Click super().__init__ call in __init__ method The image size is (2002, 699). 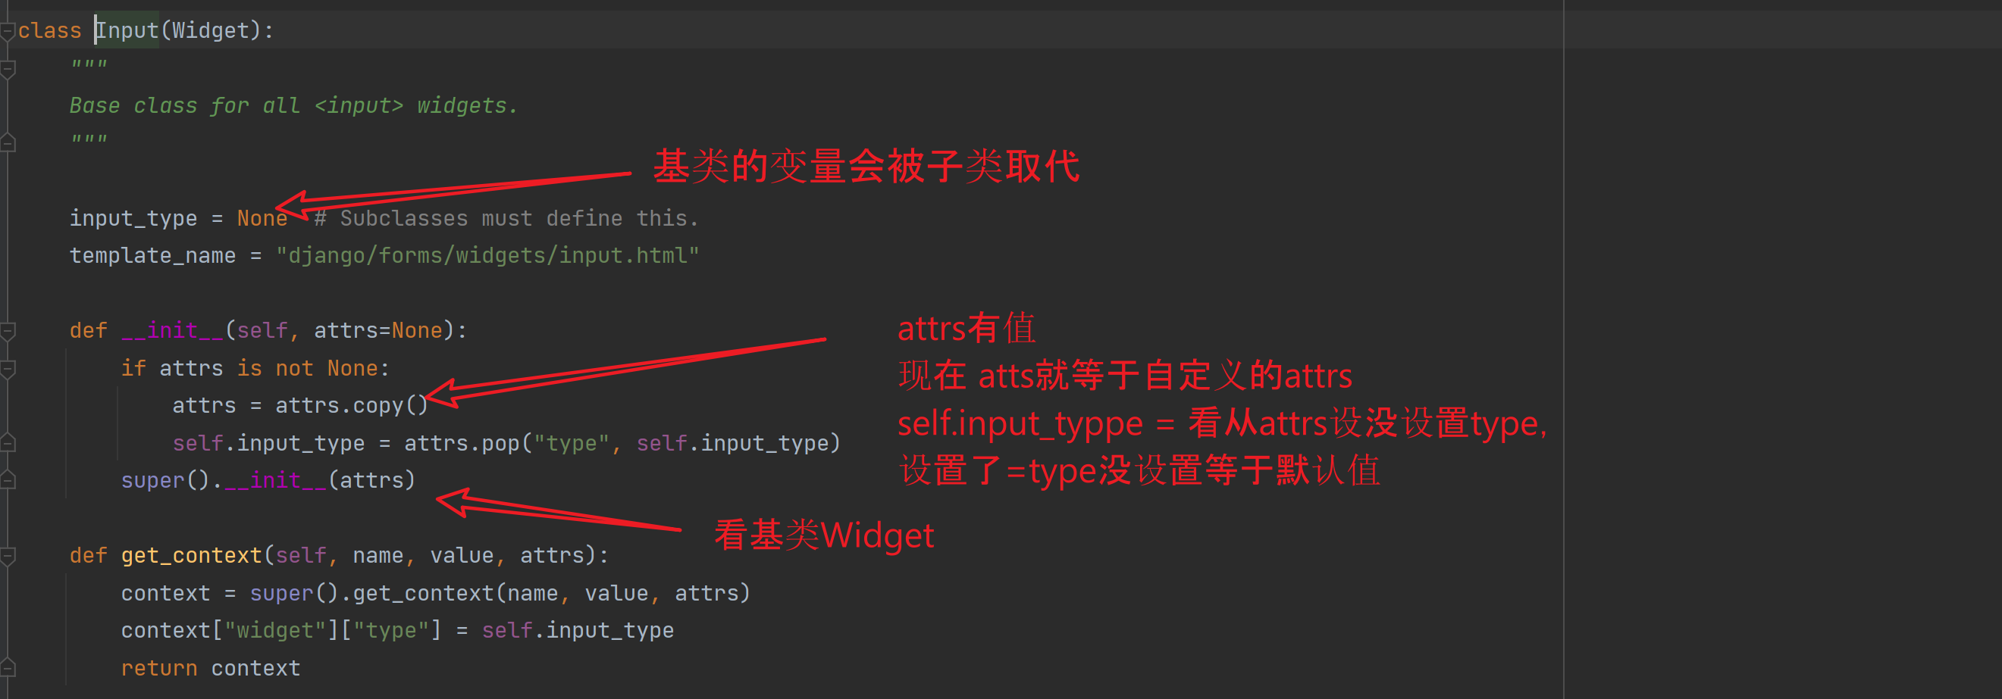coord(268,481)
